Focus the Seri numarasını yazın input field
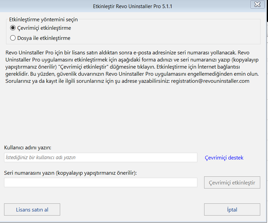The width and height of the screenshot is (268, 223). (x=100, y=182)
